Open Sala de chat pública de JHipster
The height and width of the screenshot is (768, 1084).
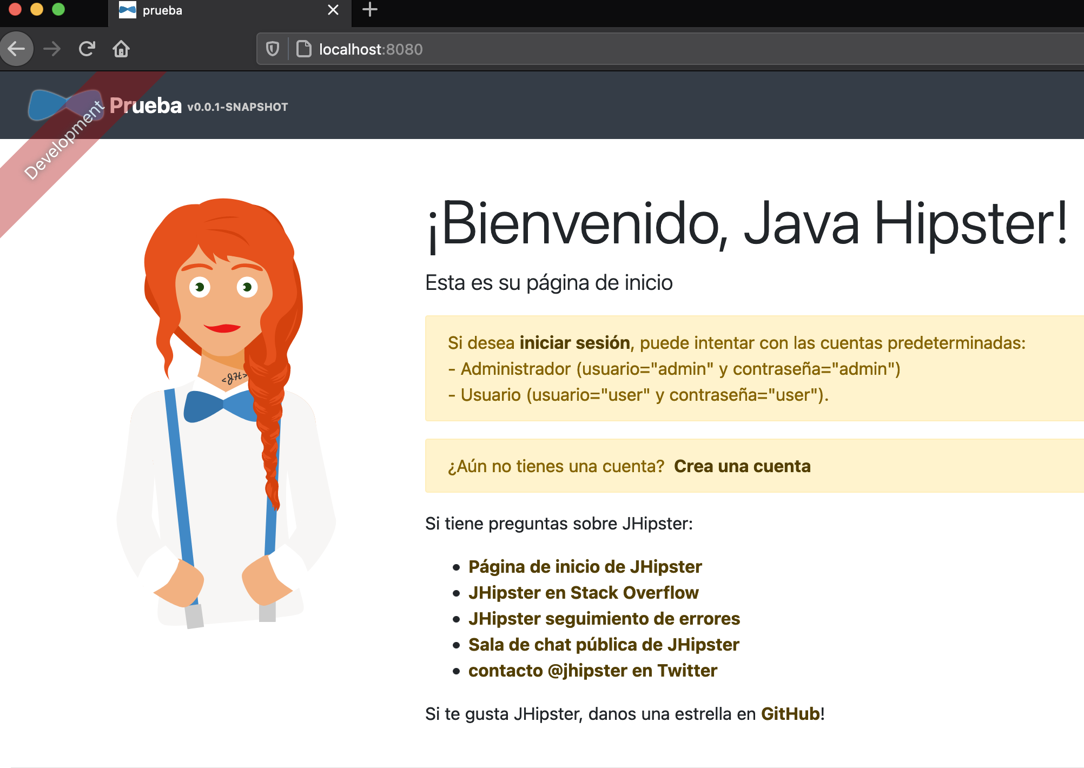[604, 645]
